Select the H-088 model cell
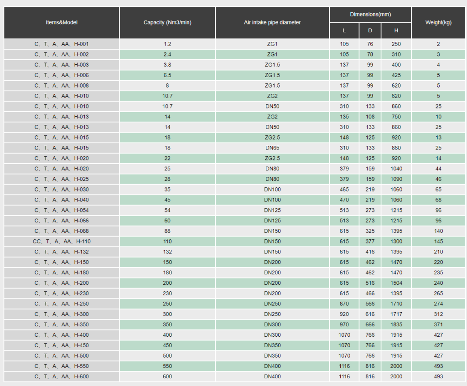 coord(62,231)
